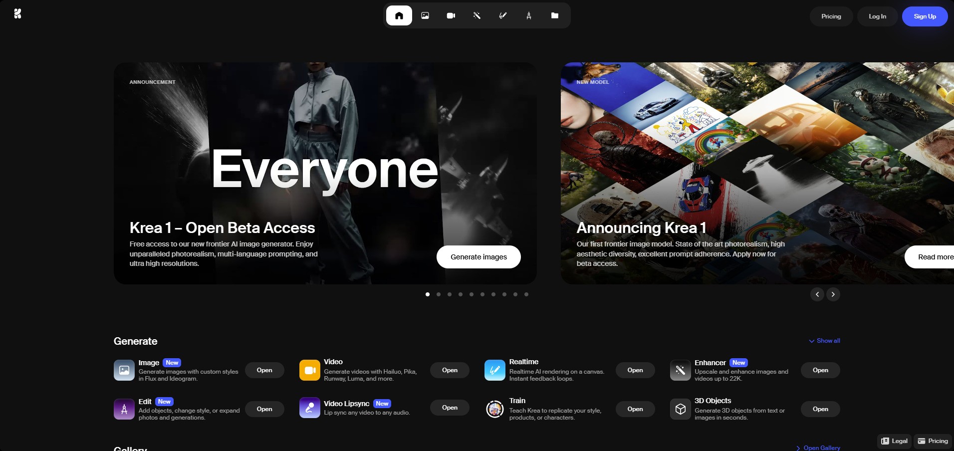The image size is (954, 451).
Task: Click the Generate images button
Action: click(x=478, y=257)
